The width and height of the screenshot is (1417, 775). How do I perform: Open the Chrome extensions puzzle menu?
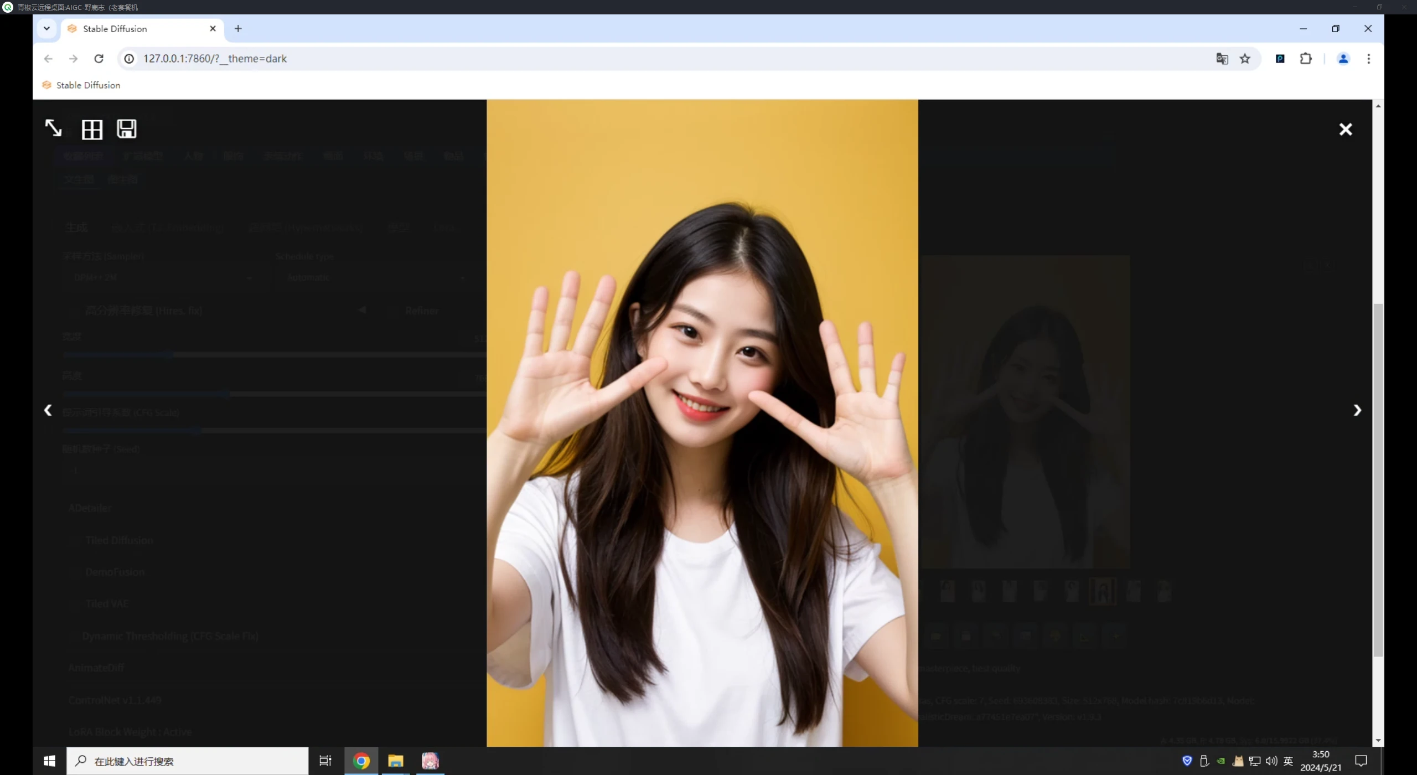coord(1306,59)
